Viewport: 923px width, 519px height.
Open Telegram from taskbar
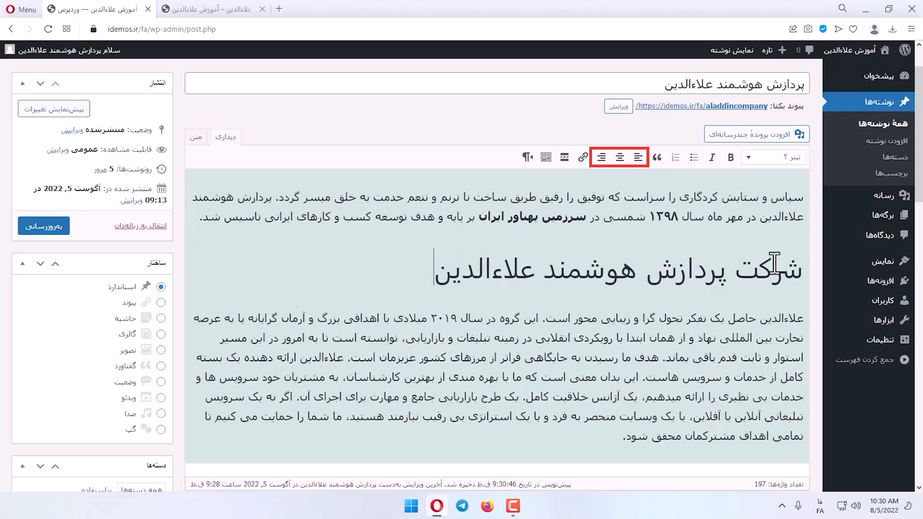coord(462,506)
